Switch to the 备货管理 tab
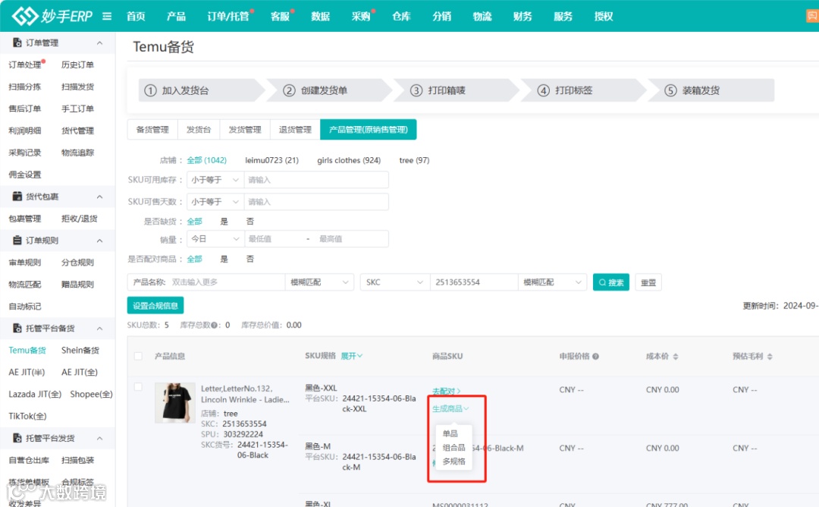Viewport: 819px width, 507px height. [x=152, y=130]
